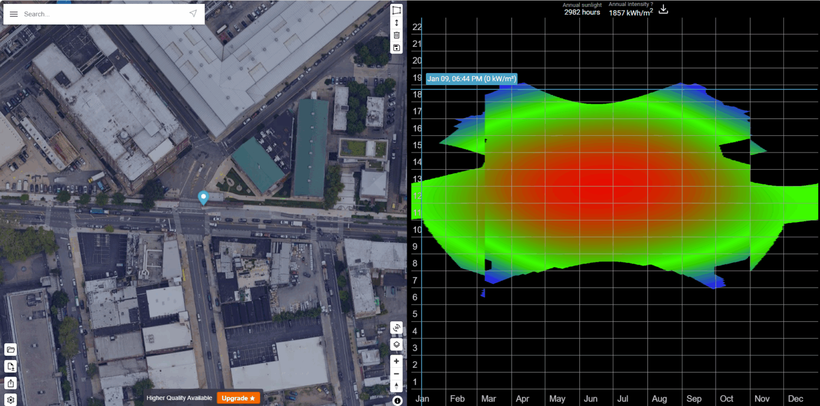The width and height of the screenshot is (820, 406).
Task: Open the map layers selector
Action: tap(397, 344)
